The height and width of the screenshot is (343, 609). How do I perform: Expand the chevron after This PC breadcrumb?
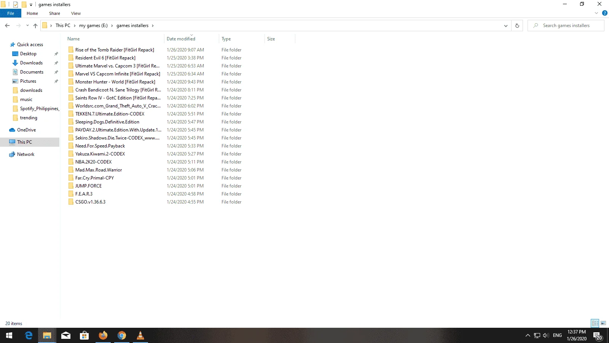[75, 26]
